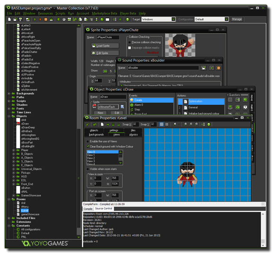Play the xBoulder sound preview
This screenshot has height=253, width=272.
212,68
